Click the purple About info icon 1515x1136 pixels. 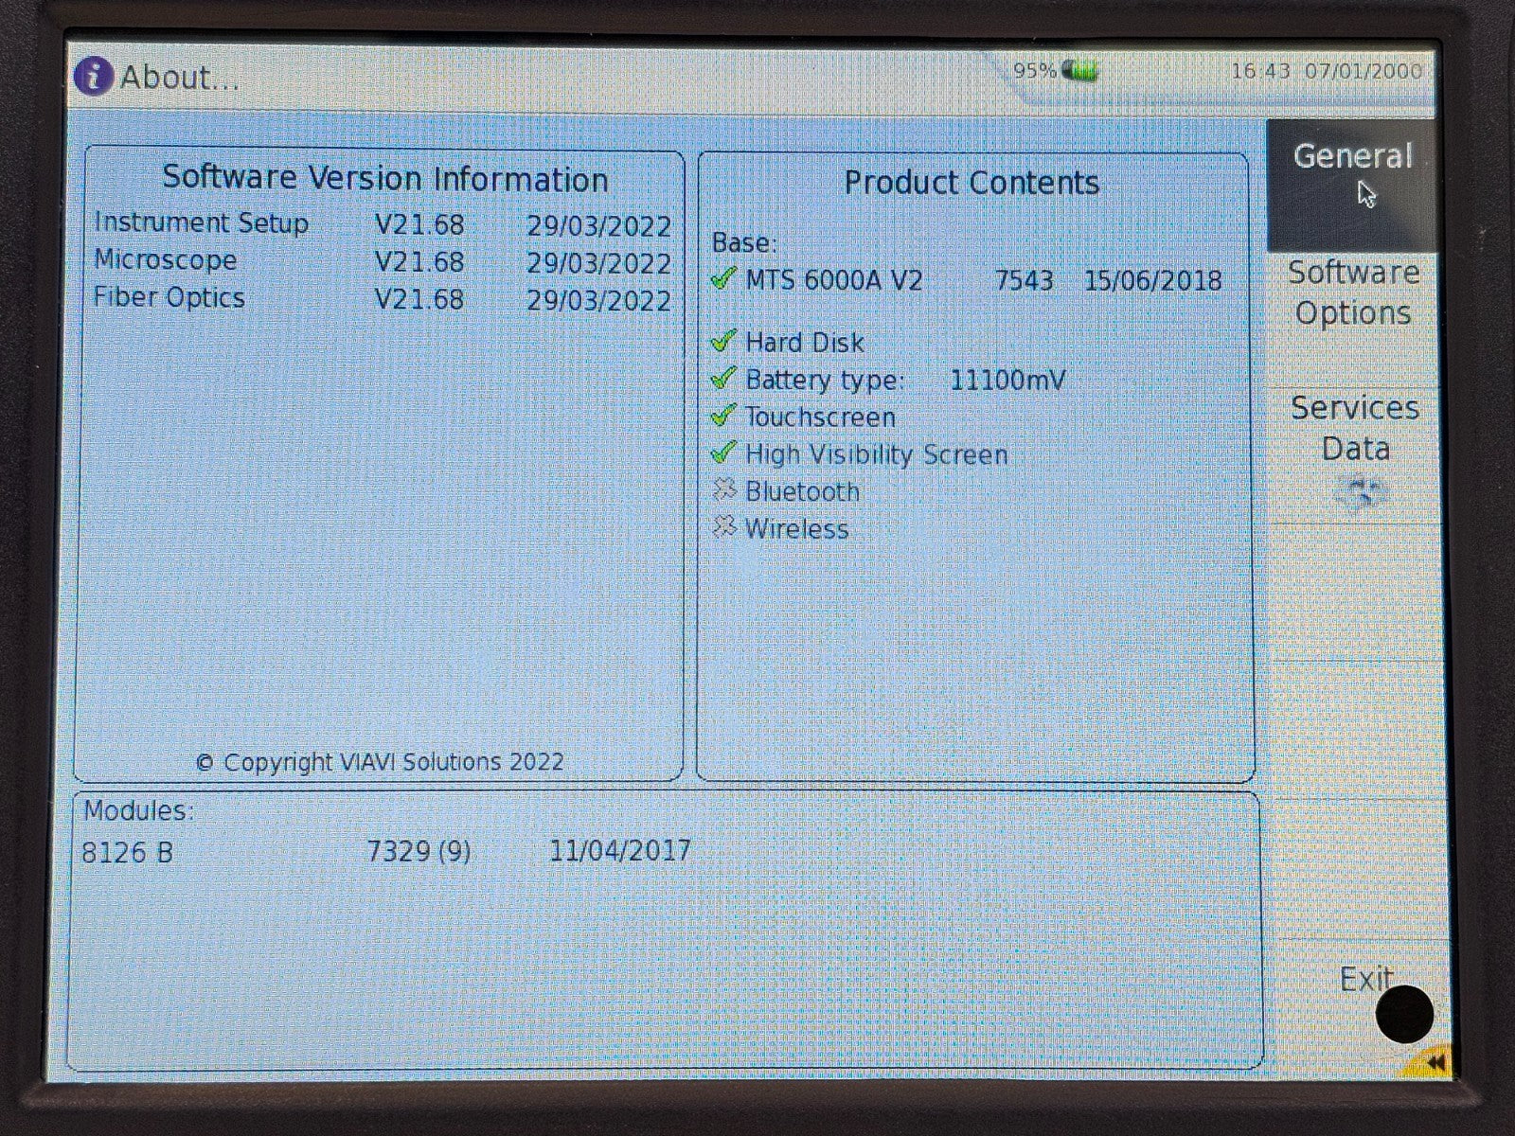[93, 76]
